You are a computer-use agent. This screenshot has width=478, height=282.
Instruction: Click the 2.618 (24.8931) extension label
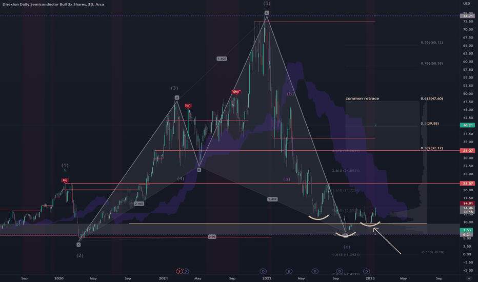346,171
